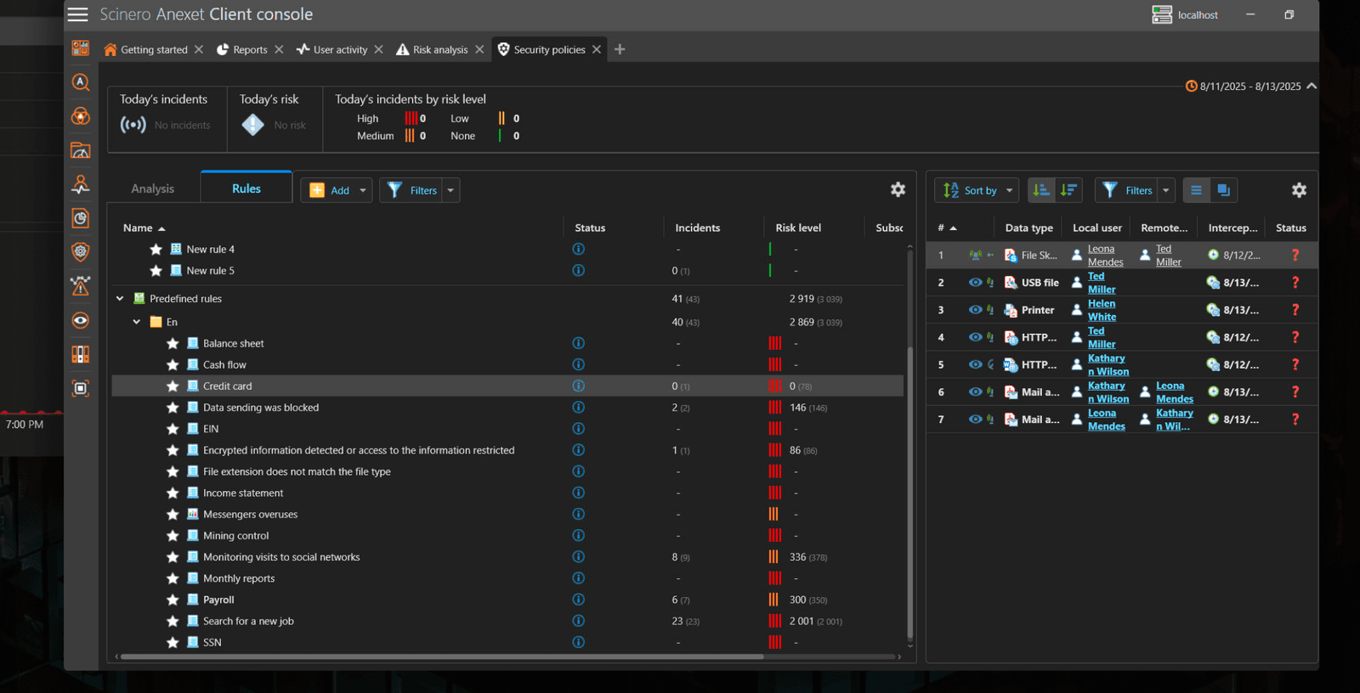The image size is (1360, 693).
Task: Click the circled letter A sidebar icon
Action: pos(81,82)
